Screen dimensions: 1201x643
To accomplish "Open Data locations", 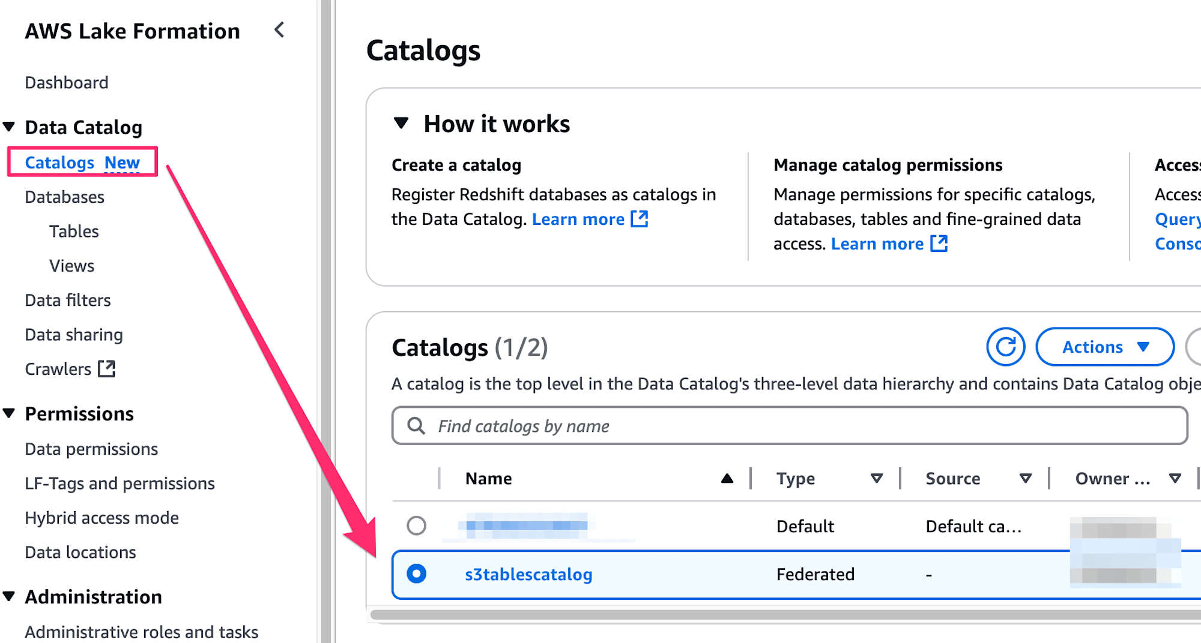I will pyautogui.click(x=80, y=552).
